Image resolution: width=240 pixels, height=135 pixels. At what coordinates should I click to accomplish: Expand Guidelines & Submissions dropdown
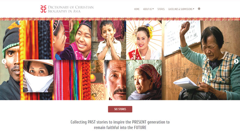coord(181,9)
